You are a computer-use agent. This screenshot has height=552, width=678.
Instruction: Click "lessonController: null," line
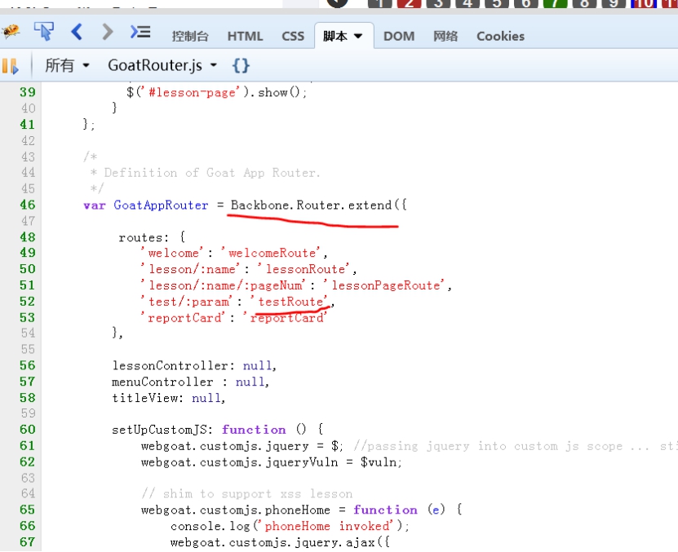tap(194, 366)
